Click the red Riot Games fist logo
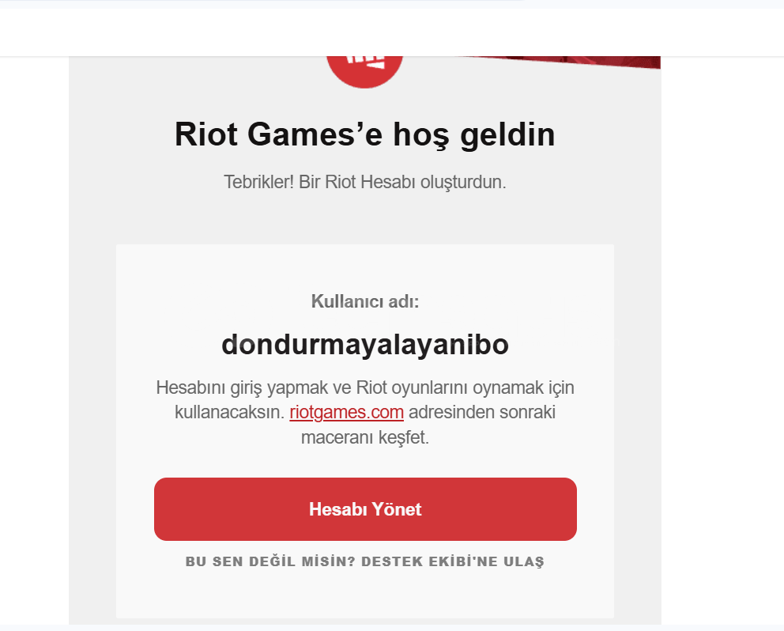784x631 pixels. (x=364, y=72)
